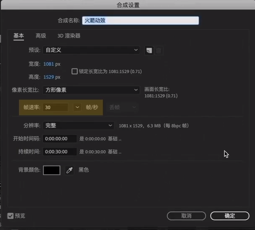255x230 pixels.
Task: Click the 取消 cancel button
Action: pyautogui.click(x=186, y=216)
